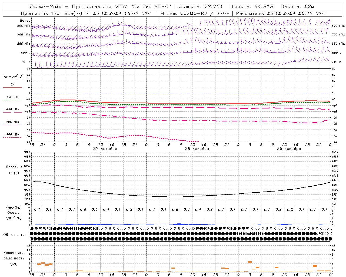The width and height of the screenshot is (346, 277).
Task: Select the Долгота: 77.751 header field
Action: [201, 6]
